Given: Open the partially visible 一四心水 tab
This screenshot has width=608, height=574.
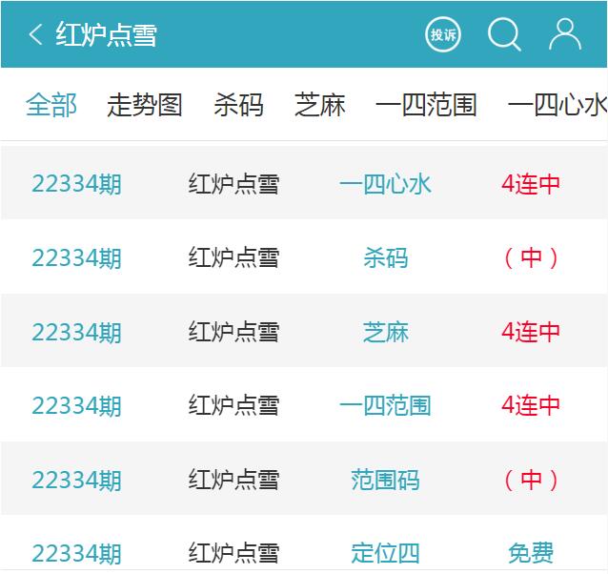Looking at the screenshot, I should [x=557, y=105].
